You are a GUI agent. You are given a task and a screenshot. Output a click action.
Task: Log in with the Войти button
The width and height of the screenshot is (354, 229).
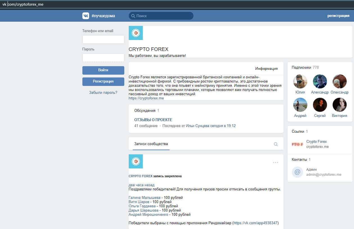(x=103, y=70)
